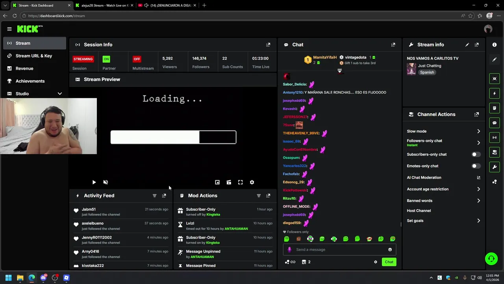504x284 pixels.
Task: Toggle Activity Feed lightning panel button
Action: [x=495, y=93]
